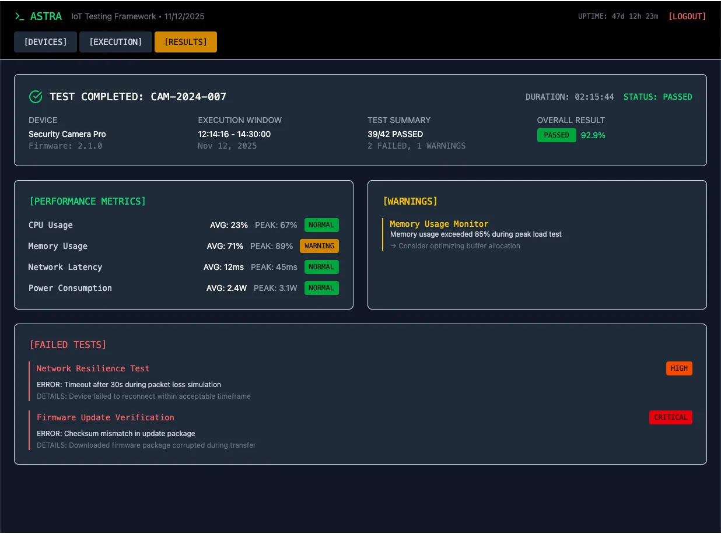Click the STATUS: PASSED label

pyautogui.click(x=658, y=97)
